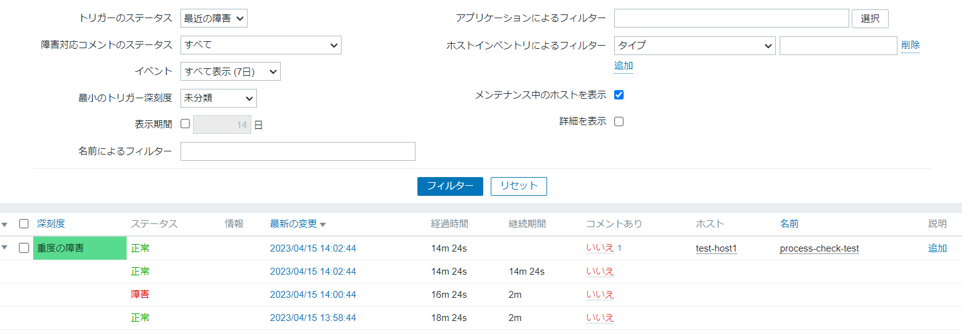Sort table by 深刻度 column header
Image resolution: width=962 pixels, height=331 pixels.
coord(51,224)
